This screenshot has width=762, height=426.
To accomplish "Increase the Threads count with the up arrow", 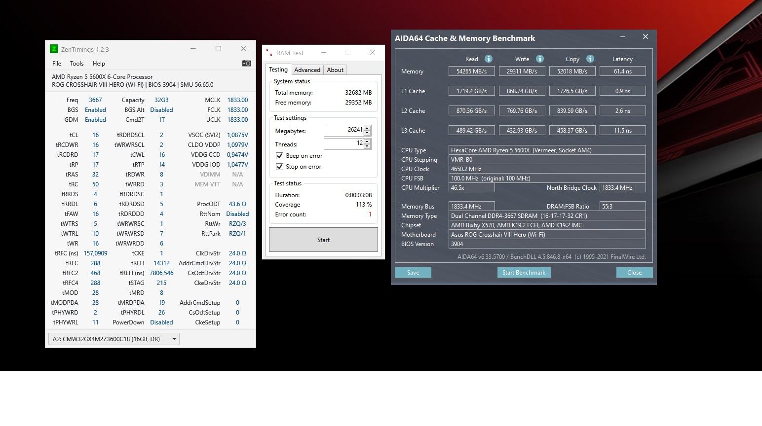I will [x=367, y=141].
